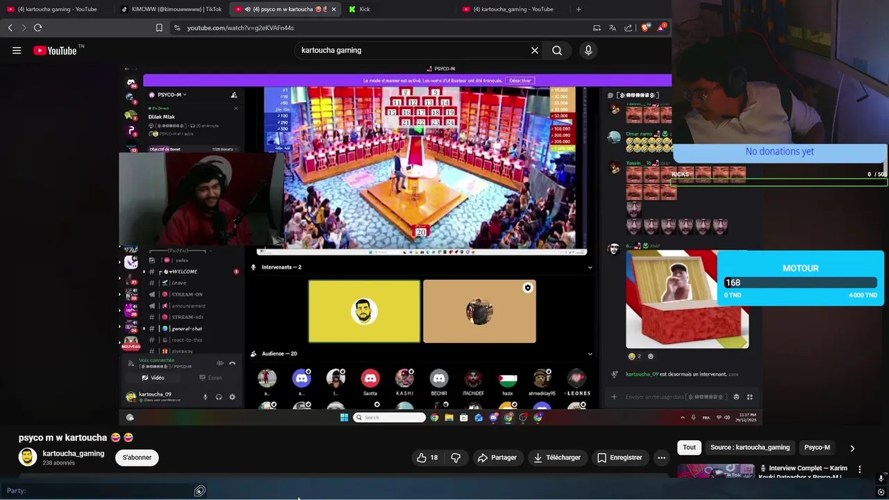889x500 pixels.
Task: Save video with the Enregistrer button
Action: coord(620,458)
